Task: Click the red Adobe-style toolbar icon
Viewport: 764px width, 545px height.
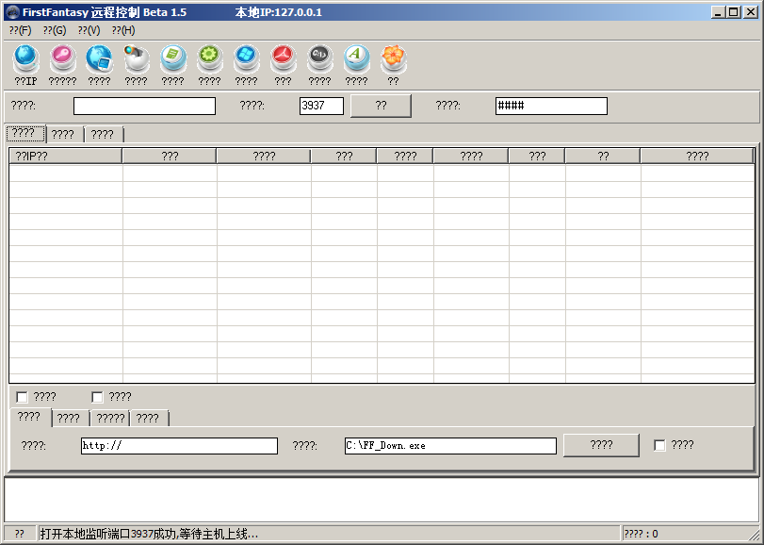Action: point(283,58)
